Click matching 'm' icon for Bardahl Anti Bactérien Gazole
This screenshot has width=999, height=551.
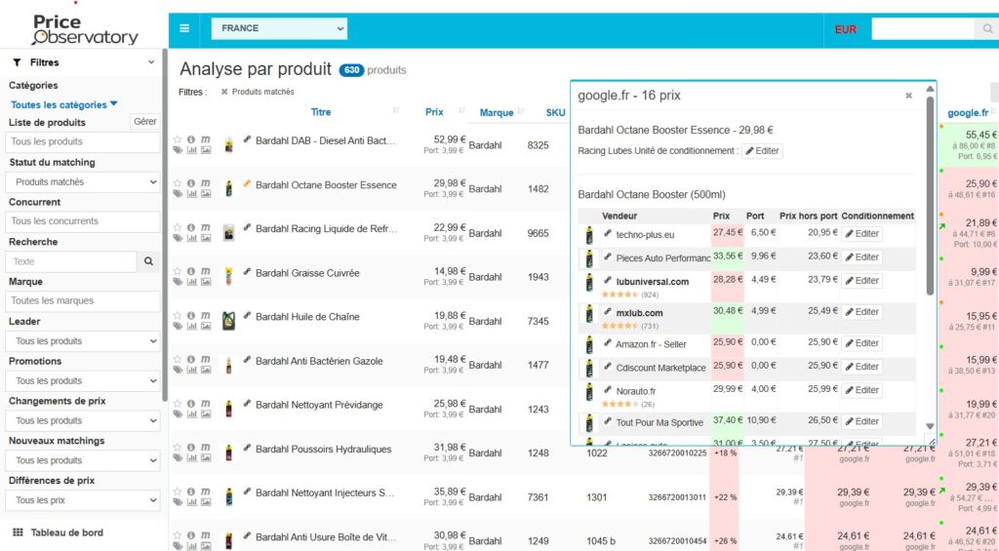(x=205, y=359)
